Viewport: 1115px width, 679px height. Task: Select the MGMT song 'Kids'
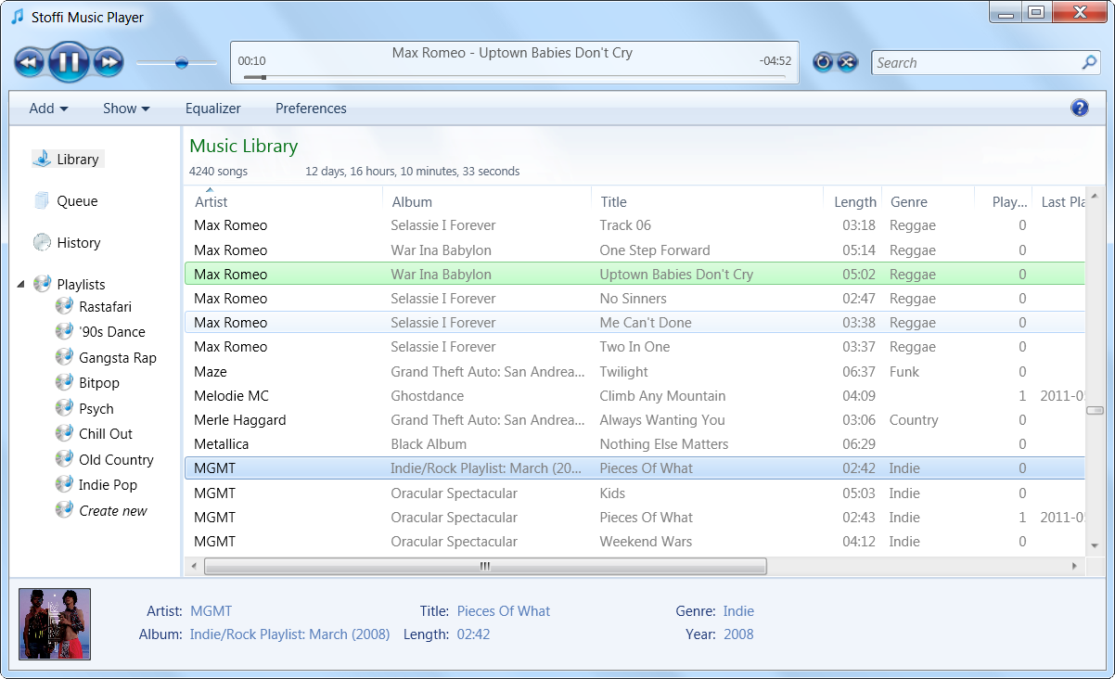tap(634, 493)
